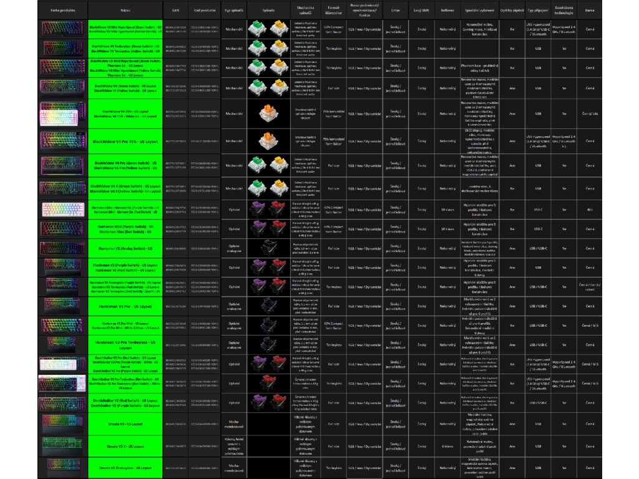The image size is (639, 479).
Task: Click the 'Huntsman V3 Pro Tenkeyless - US Layout' cell
Action: 125,345
